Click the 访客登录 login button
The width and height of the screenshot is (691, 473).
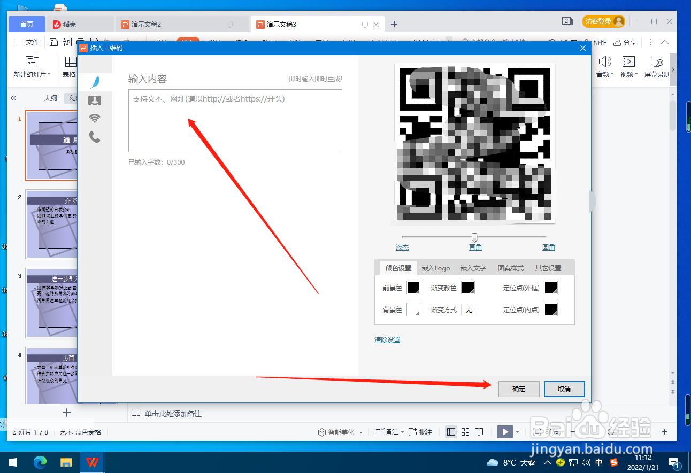604,21
